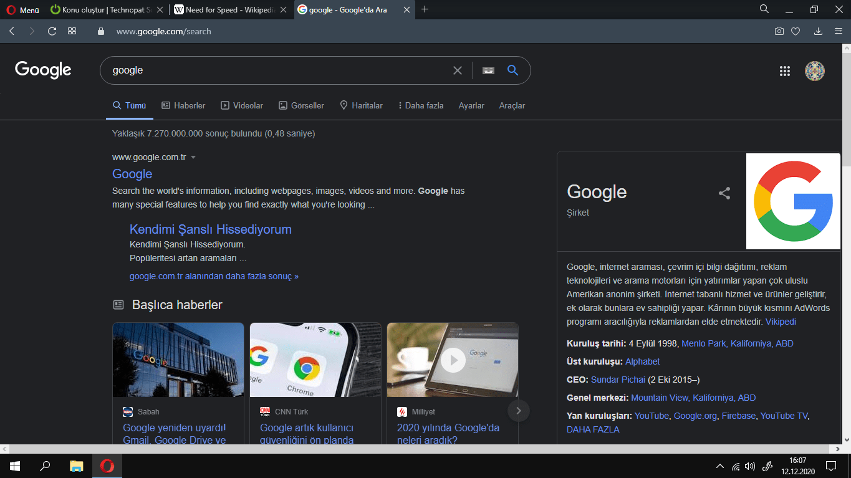Clear search text with the X icon
The width and height of the screenshot is (851, 478).
(x=458, y=70)
